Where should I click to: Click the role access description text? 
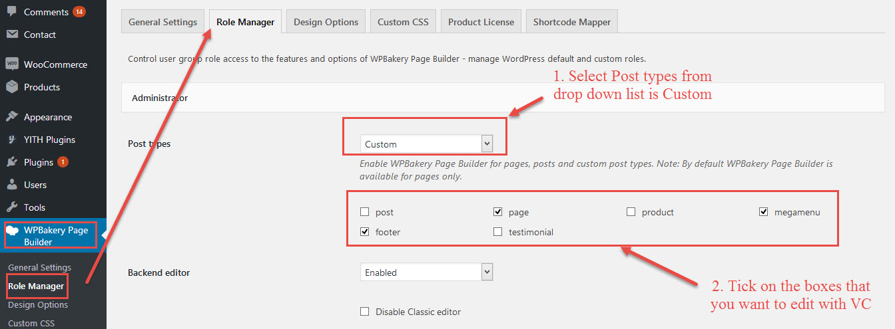[387, 58]
